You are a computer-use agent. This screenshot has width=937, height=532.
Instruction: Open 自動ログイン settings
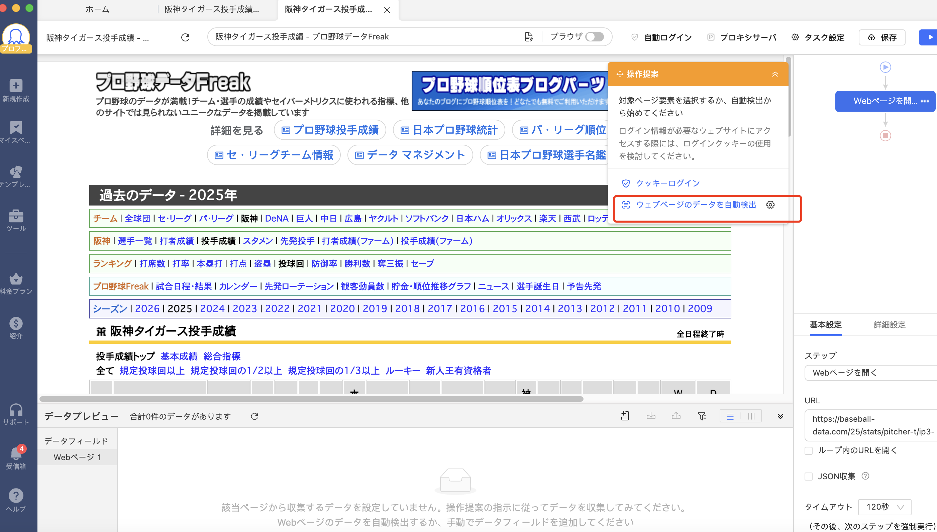(662, 37)
